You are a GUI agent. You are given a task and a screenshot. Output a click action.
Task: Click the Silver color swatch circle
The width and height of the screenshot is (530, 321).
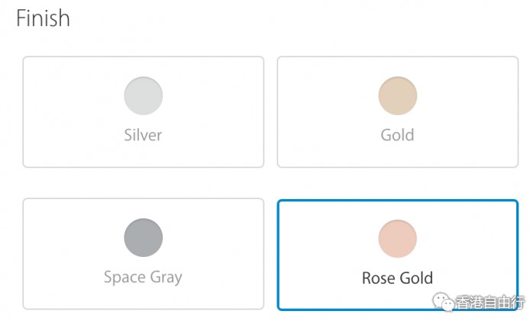(x=143, y=96)
